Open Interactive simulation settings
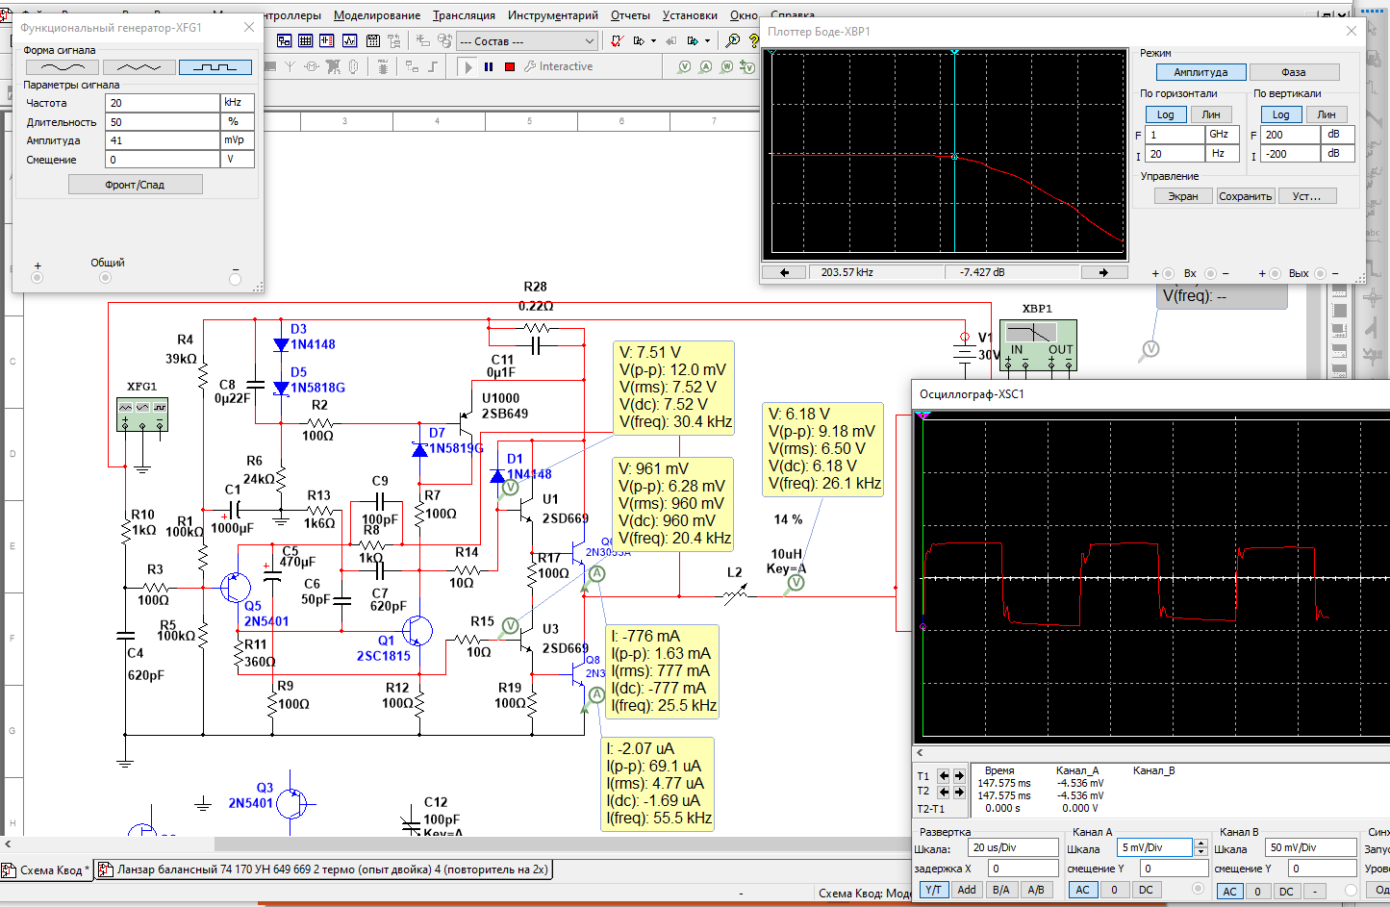The width and height of the screenshot is (1390, 907). pos(559,66)
